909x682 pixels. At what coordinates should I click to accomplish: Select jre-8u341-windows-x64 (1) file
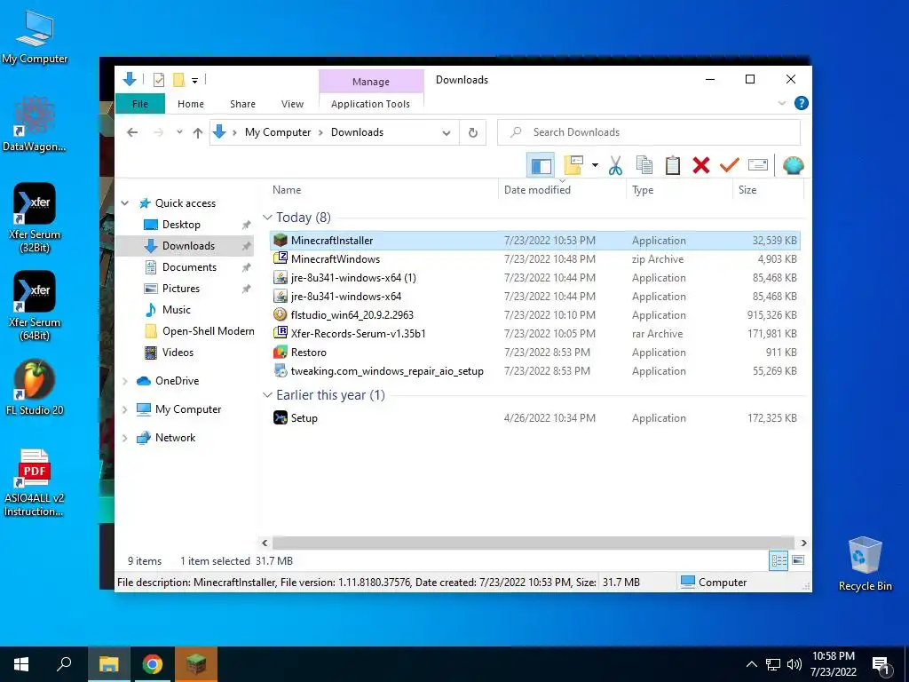coord(535,278)
